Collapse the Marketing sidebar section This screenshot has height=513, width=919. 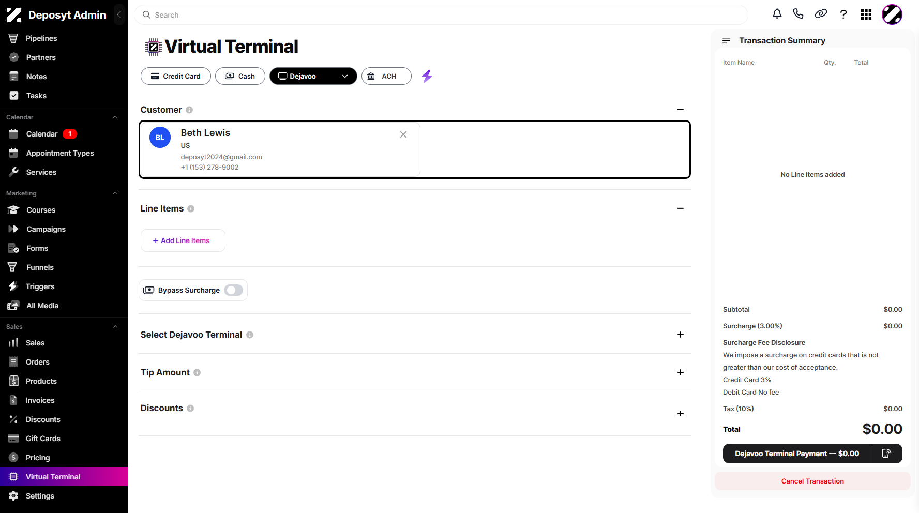click(115, 193)
